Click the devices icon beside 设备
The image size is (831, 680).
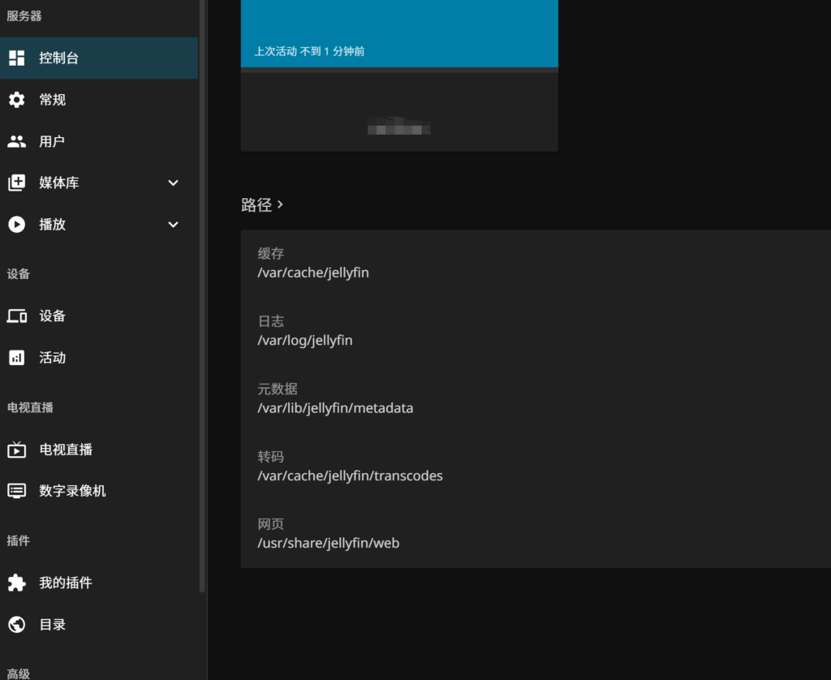click(x=16, y=316)
